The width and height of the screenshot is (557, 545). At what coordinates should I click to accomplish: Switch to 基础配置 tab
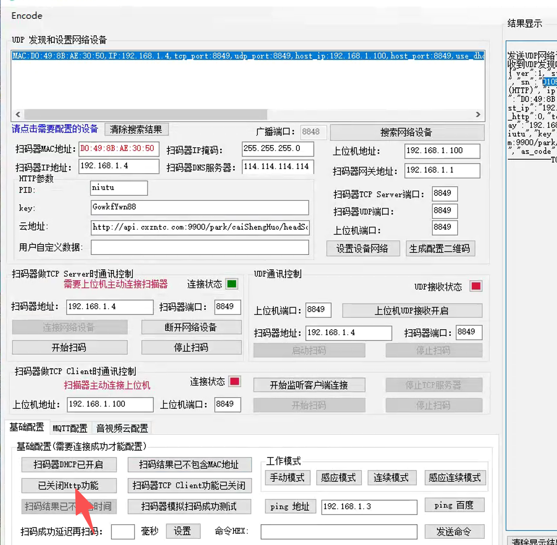27,427
